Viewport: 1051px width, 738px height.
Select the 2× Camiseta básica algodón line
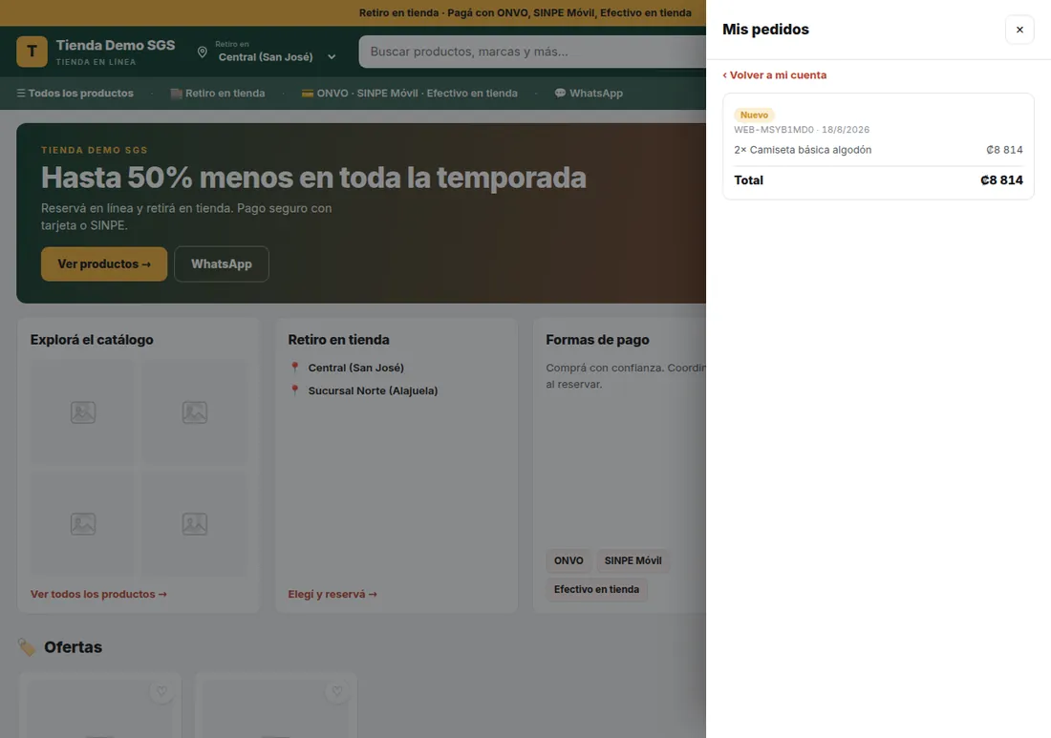[x=878, y=150]
